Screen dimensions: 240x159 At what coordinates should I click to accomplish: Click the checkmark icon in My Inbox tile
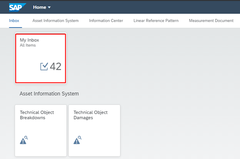[x=44, y=66]
